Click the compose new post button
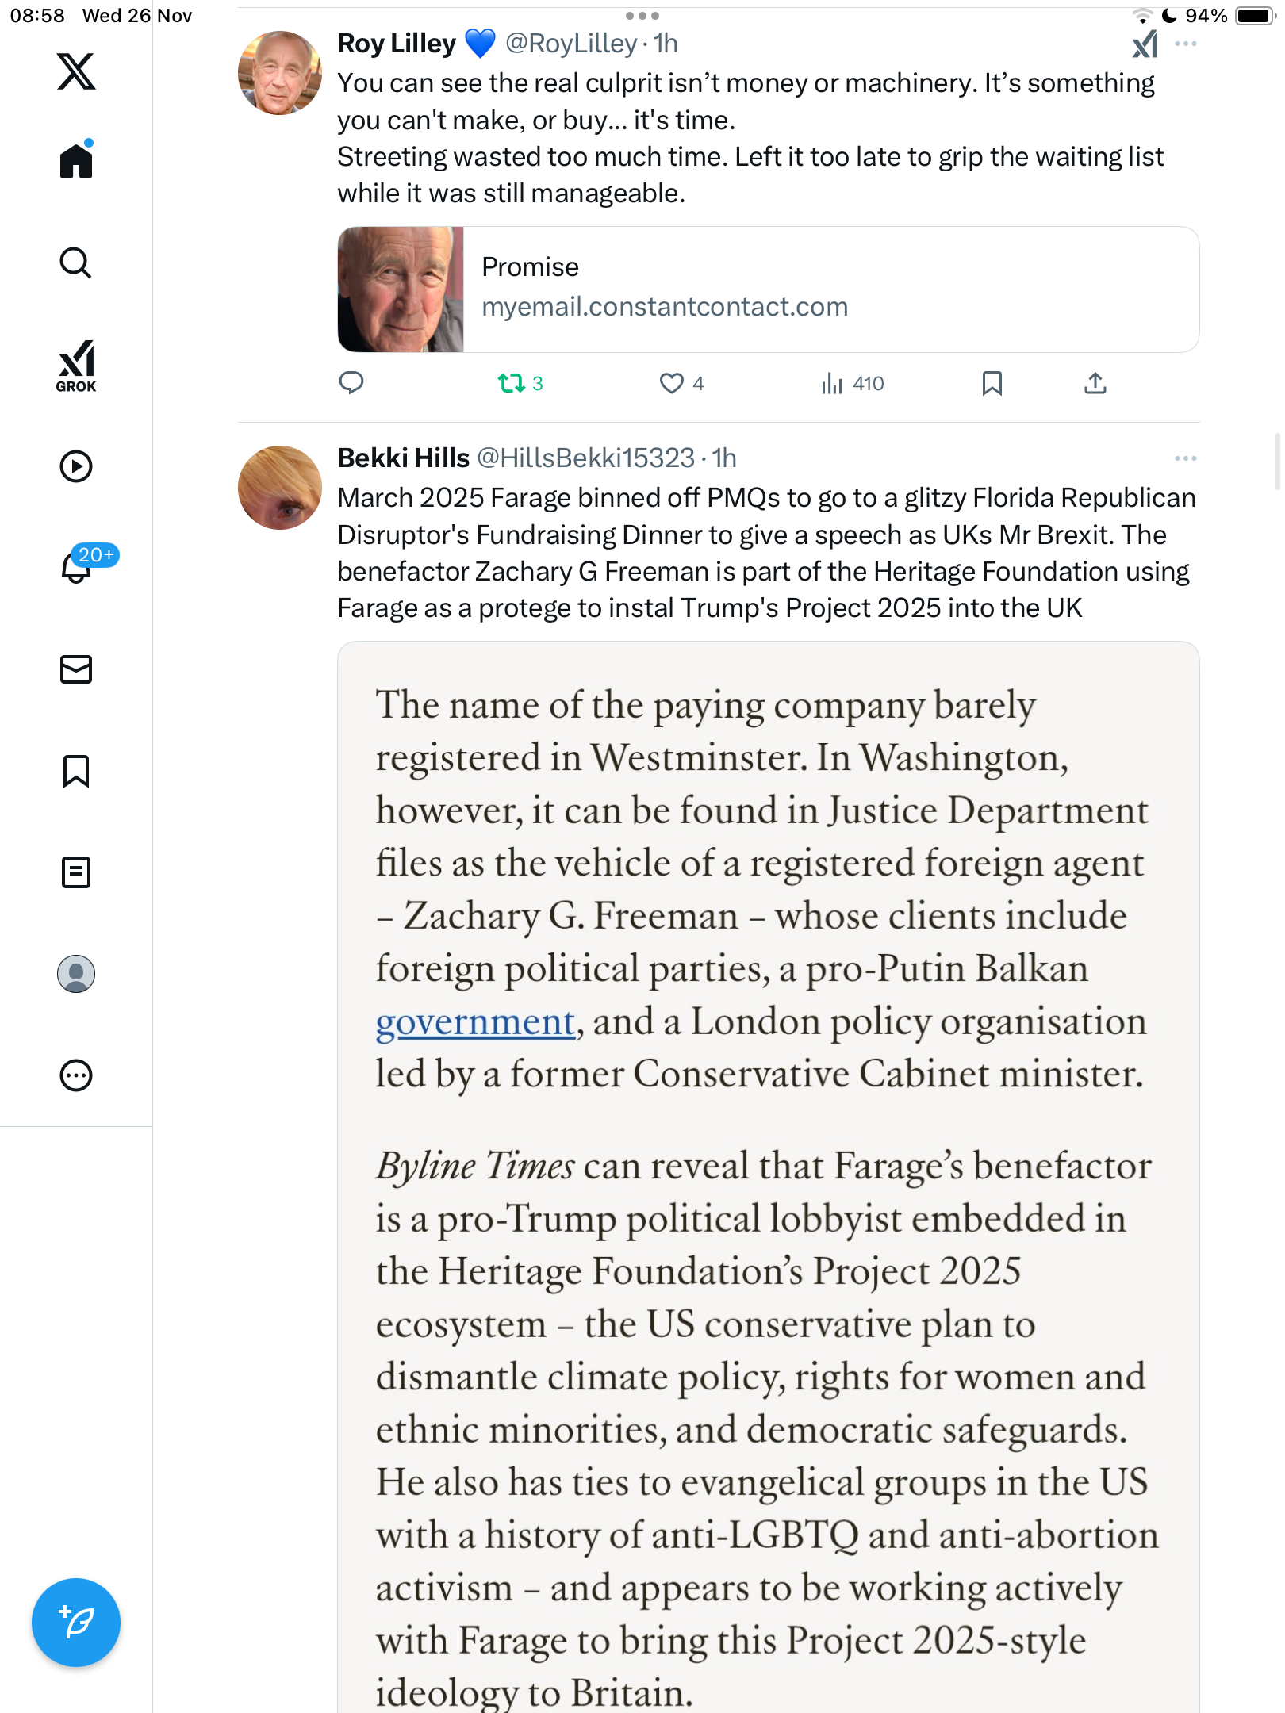1285x1713 pixels. pos(76,1623)
